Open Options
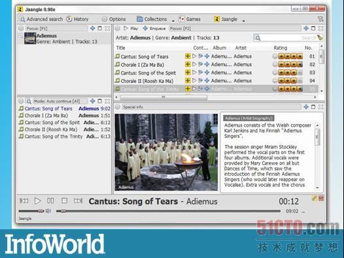The image size is (344, 258). point(114,19)
